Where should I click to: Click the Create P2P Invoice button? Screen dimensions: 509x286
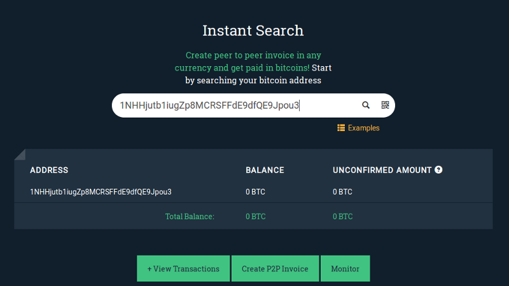(275, 268)
